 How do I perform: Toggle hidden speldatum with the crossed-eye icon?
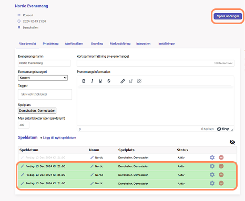[232, 142]
